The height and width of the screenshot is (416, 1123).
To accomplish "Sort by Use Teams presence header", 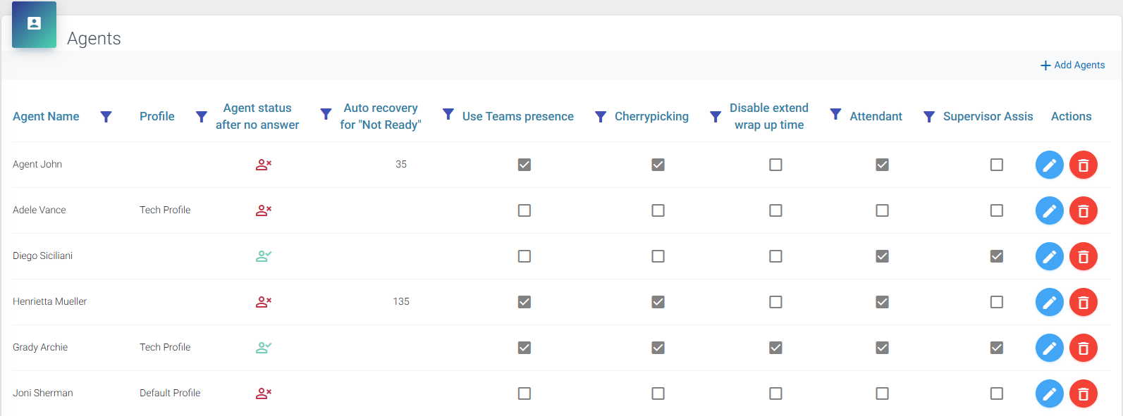I will tap(517, 117).
